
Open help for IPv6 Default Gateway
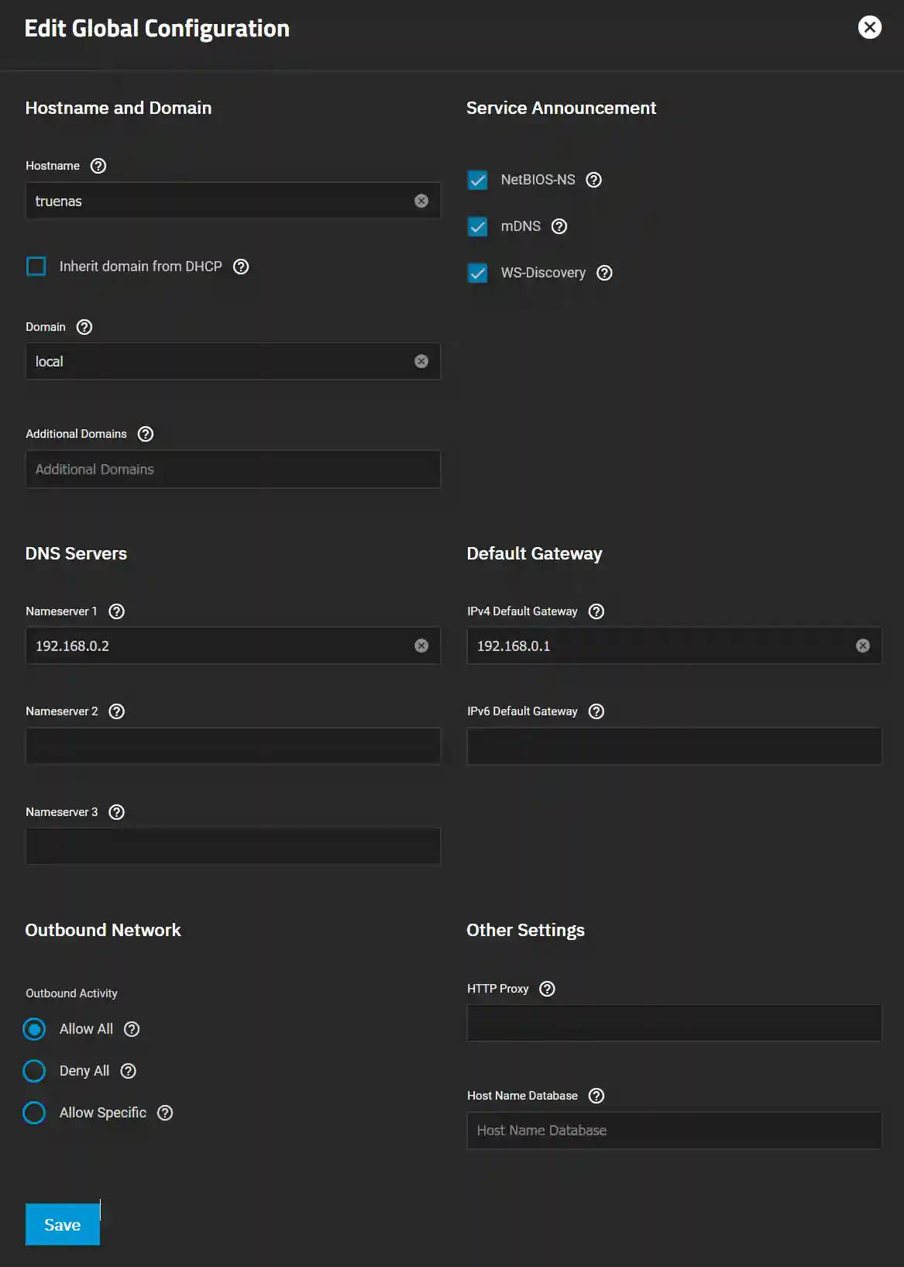tap(596, 711)
